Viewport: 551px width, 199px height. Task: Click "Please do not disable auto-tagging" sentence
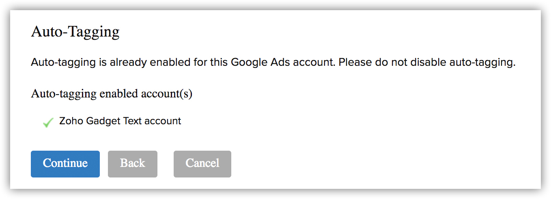pyautogui.click(x=426, y=63)
